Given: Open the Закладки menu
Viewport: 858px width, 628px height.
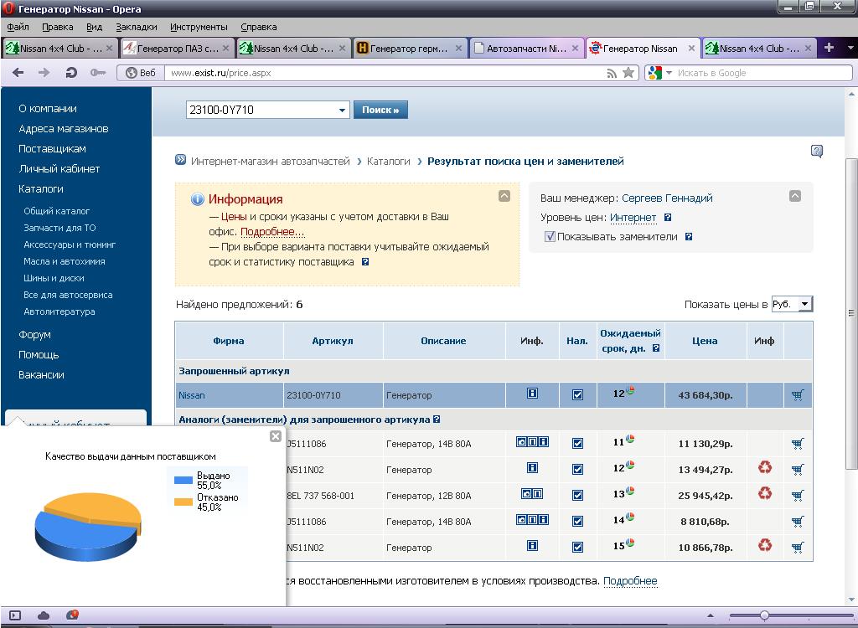Looking at the screenshot, I should 137,27.
